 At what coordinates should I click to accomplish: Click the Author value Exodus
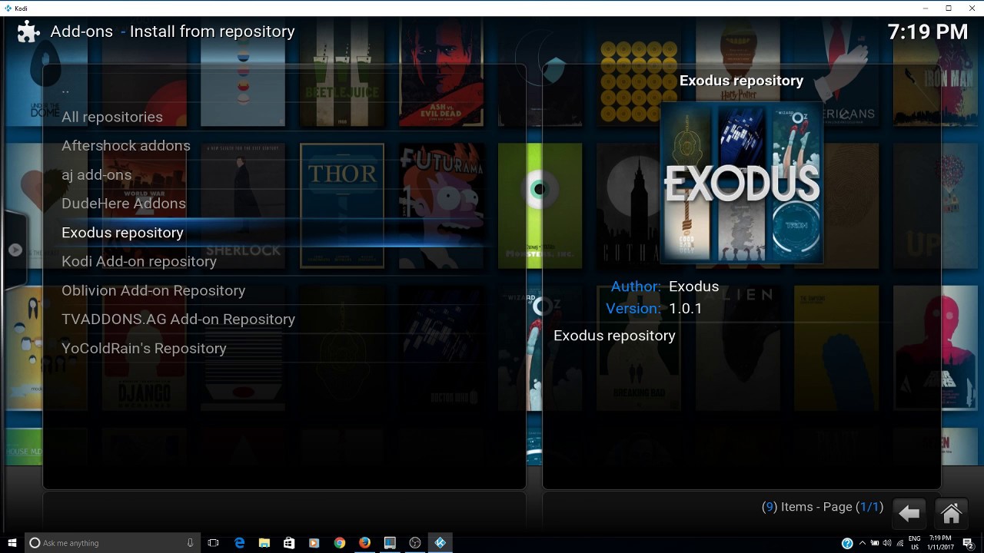point(693,286)
